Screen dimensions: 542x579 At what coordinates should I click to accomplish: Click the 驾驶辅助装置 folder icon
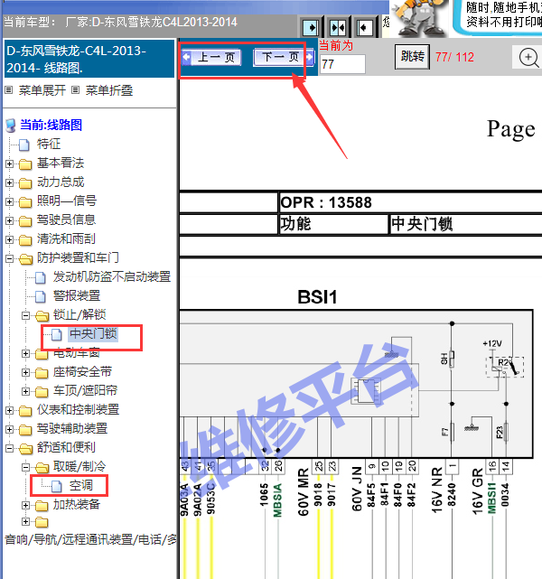click(25, 429)
